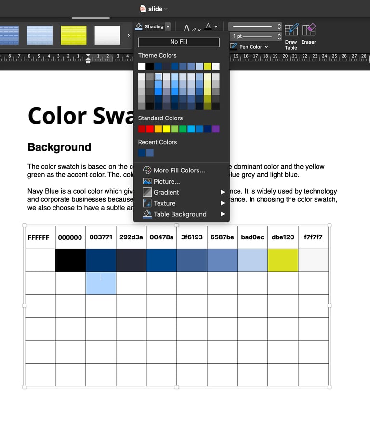Pick black theme color swatch
Image resolution: width=370 pixels, height=434 pixels.
pos(150,66)
